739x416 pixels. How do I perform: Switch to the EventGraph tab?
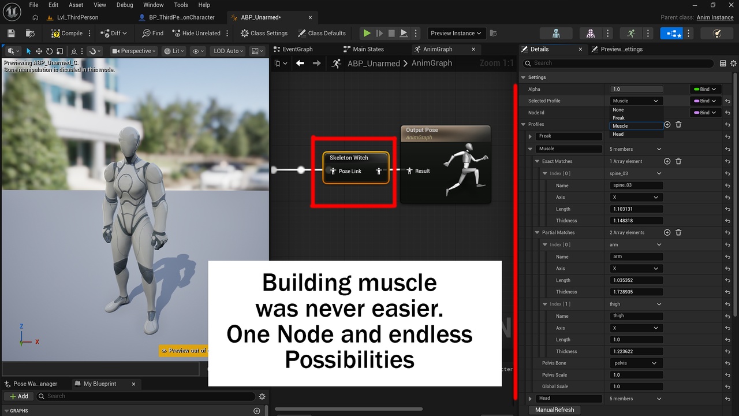tap(297, 49)
